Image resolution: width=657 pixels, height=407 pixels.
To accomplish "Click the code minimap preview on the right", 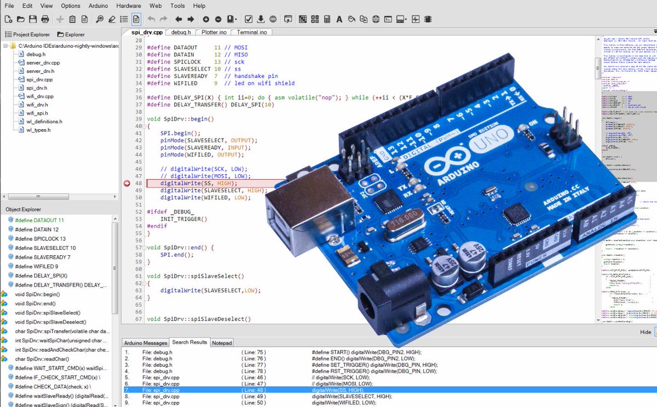I will [630, 181].
